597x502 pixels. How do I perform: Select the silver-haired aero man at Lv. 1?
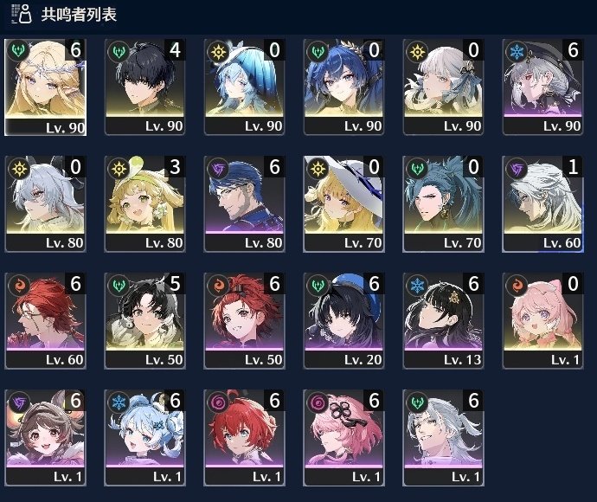pos(443,438)
